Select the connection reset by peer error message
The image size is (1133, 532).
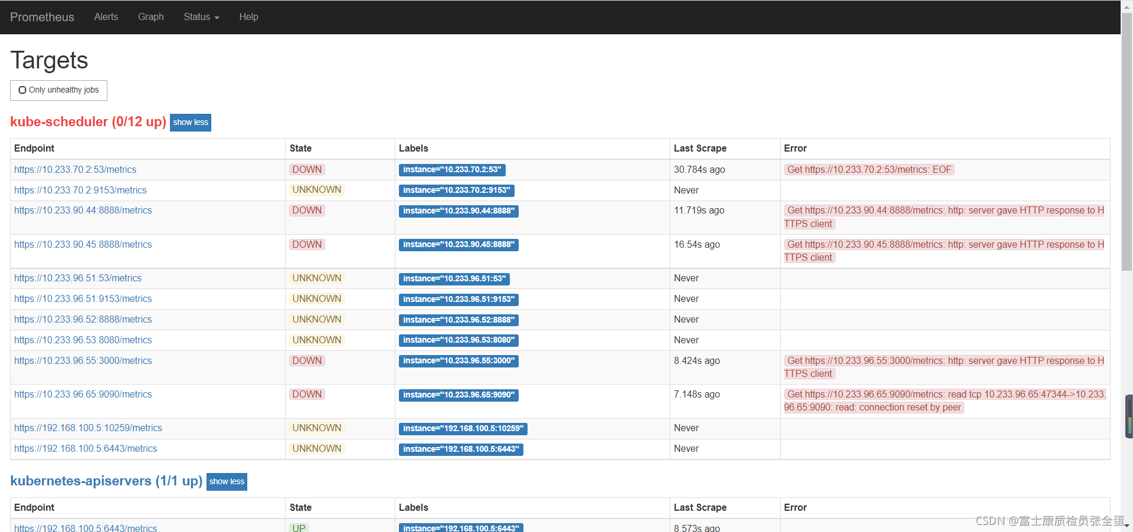(x=945, y=401)
